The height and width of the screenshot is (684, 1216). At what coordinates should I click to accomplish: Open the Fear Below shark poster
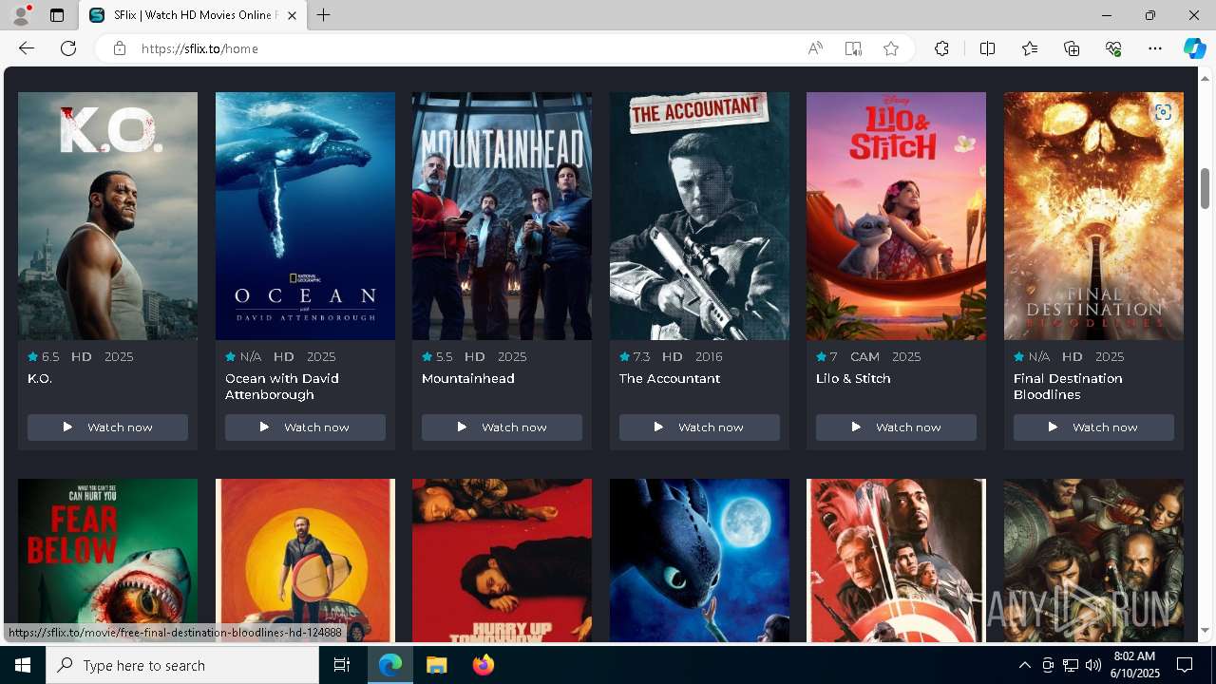pyautogui.click(x=107, y=560)
